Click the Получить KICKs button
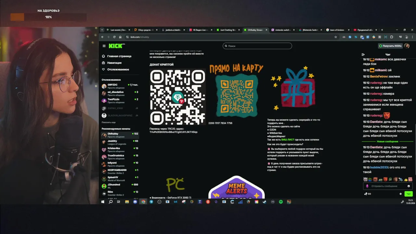The image size is (416, 234). (390, 46)
